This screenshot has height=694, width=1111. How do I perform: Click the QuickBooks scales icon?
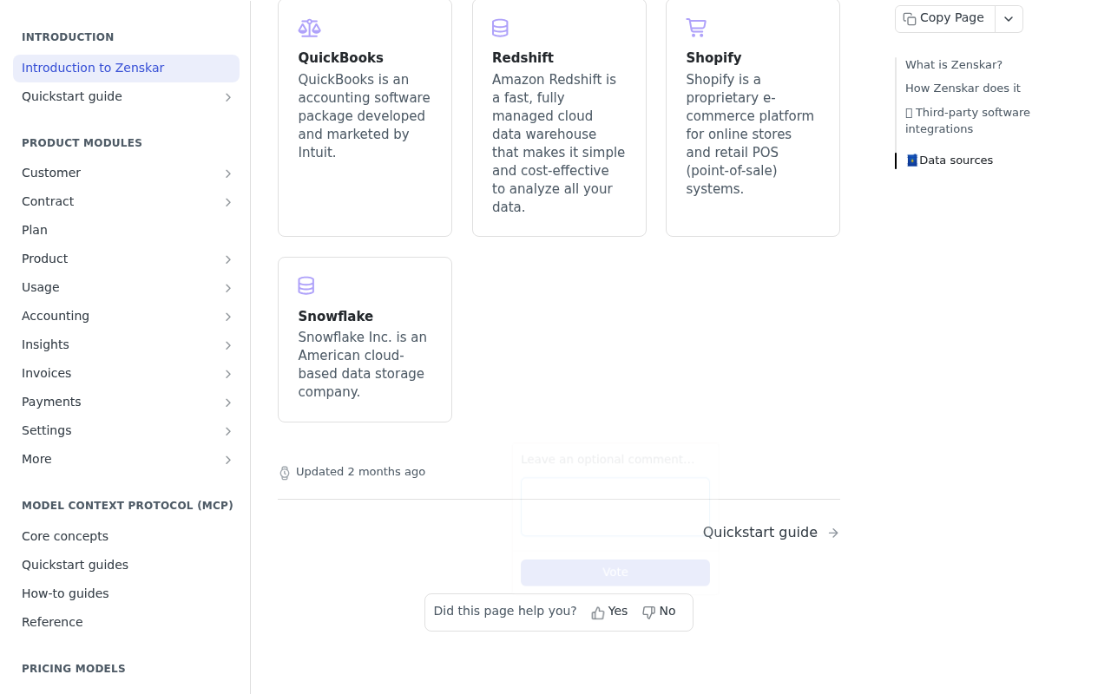click(309, 28)
